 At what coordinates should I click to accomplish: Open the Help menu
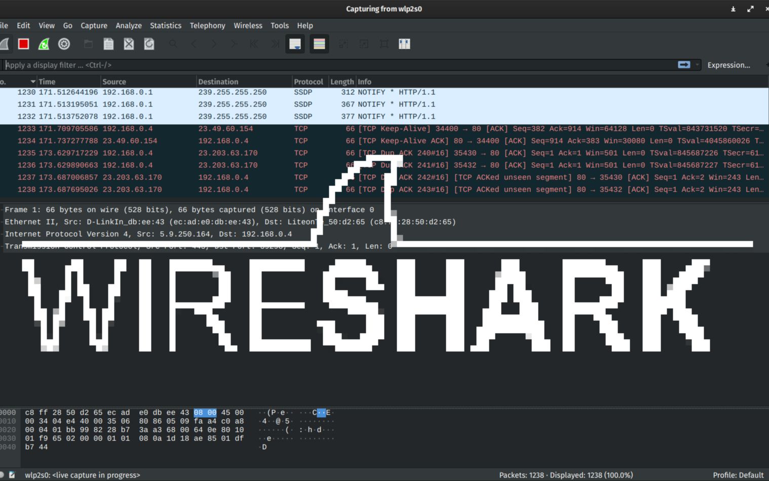[x=305, y=25]
